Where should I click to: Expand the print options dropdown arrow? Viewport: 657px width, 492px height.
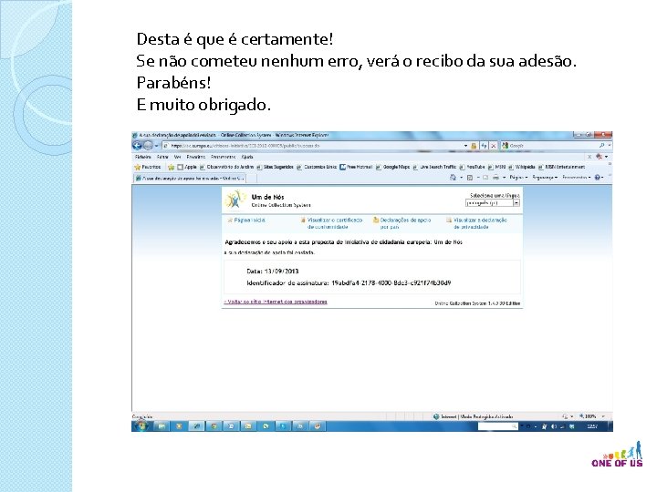(x=504, y=178)
